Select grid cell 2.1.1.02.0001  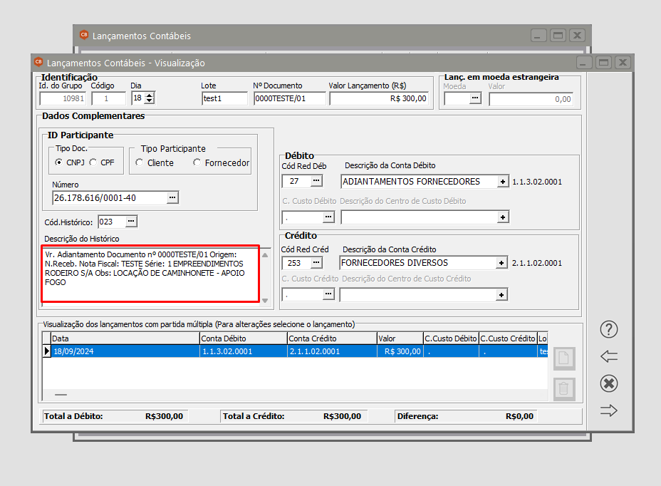point(332,351)
